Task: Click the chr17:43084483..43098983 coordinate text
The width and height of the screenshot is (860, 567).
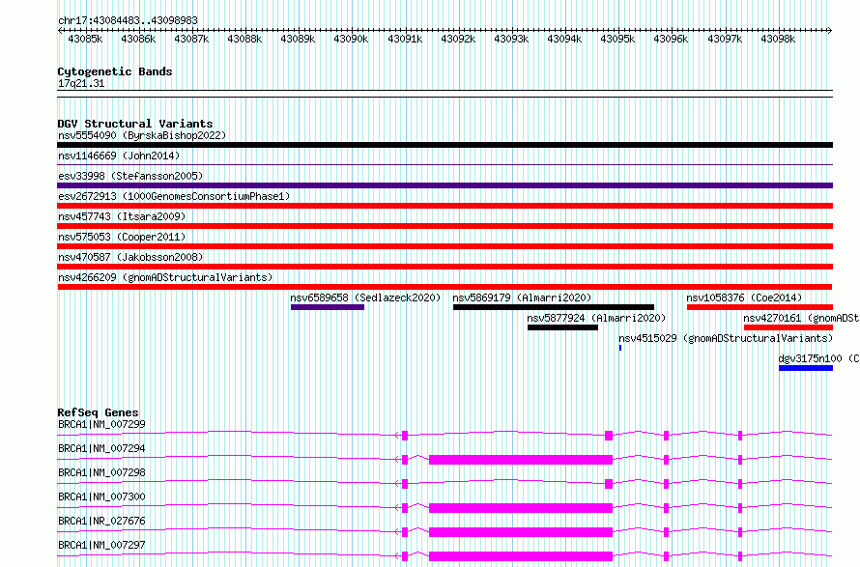Action: pyautogui.click(x=128, y=20)
